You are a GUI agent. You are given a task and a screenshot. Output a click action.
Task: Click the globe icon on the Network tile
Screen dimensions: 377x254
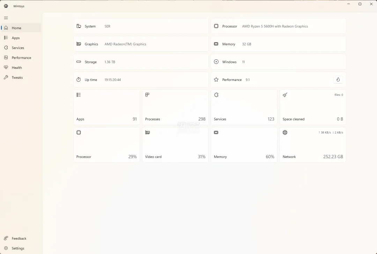(x=285, y=132)
